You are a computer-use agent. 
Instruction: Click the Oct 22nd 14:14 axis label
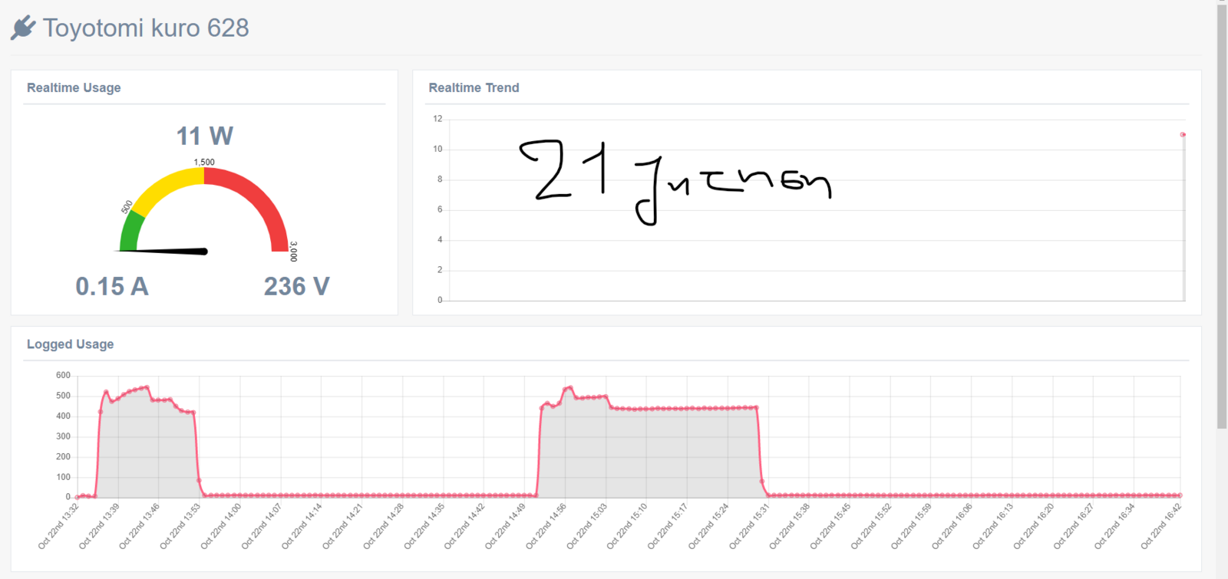(302, 526)
